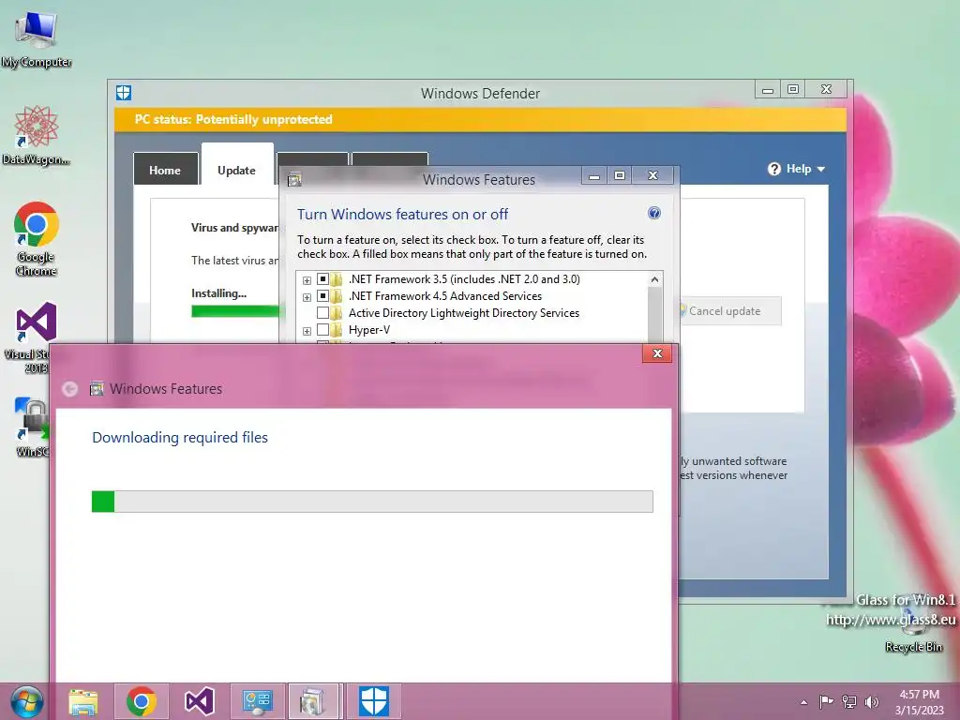
Task: Select the Update tab in Defender
Action: point(237,165)
